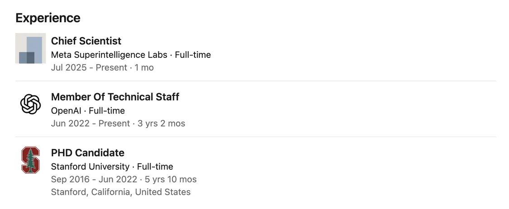The image size is (509, 209).
Task: Click the Meta Superintelligence Labs placeholder logo
Action: [x=30, y=48]
